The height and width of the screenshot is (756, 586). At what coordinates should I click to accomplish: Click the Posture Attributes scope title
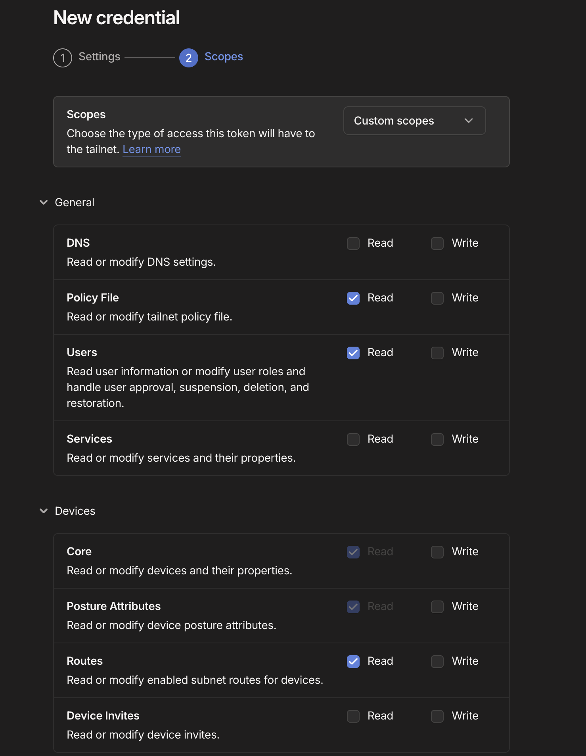114,606
